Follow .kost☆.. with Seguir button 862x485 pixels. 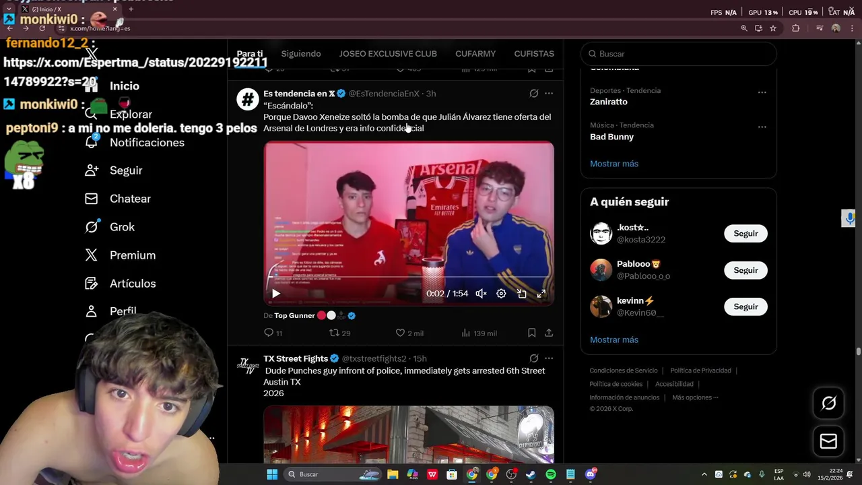745,234
